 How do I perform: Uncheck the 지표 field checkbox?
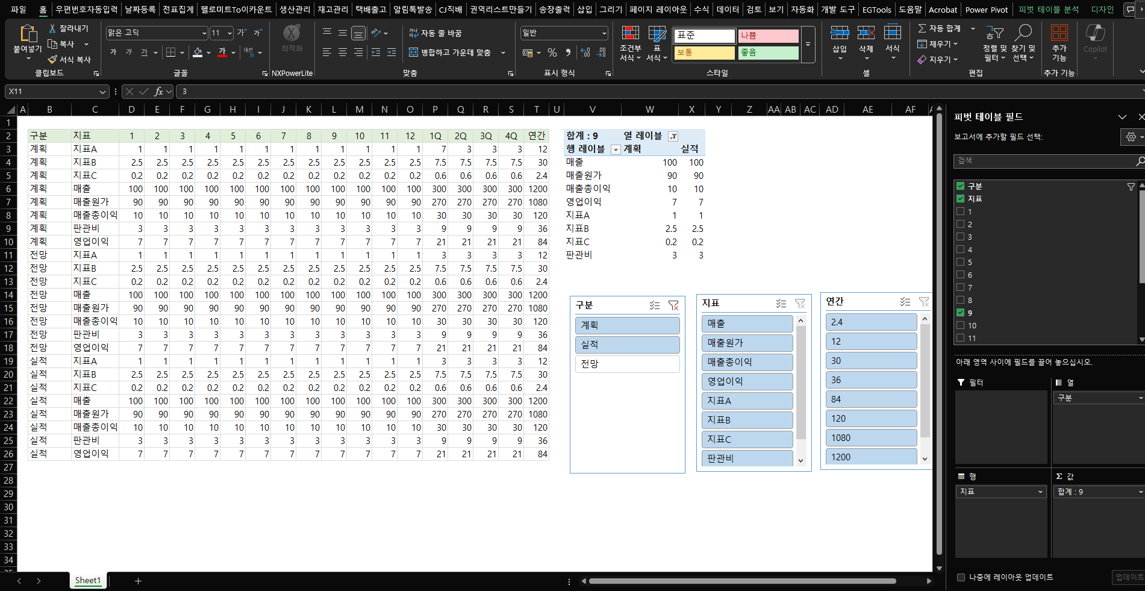(x=961, y=199)
